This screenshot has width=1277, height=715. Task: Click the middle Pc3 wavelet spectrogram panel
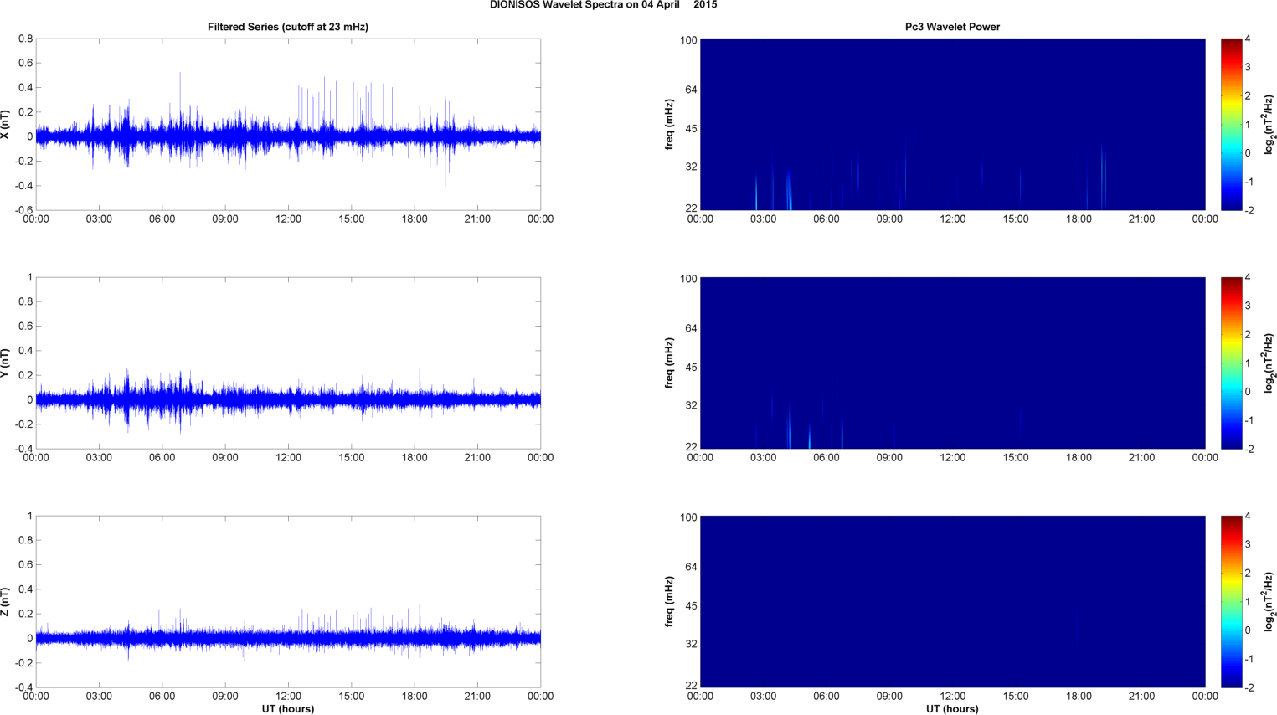[x=952, y=363]
